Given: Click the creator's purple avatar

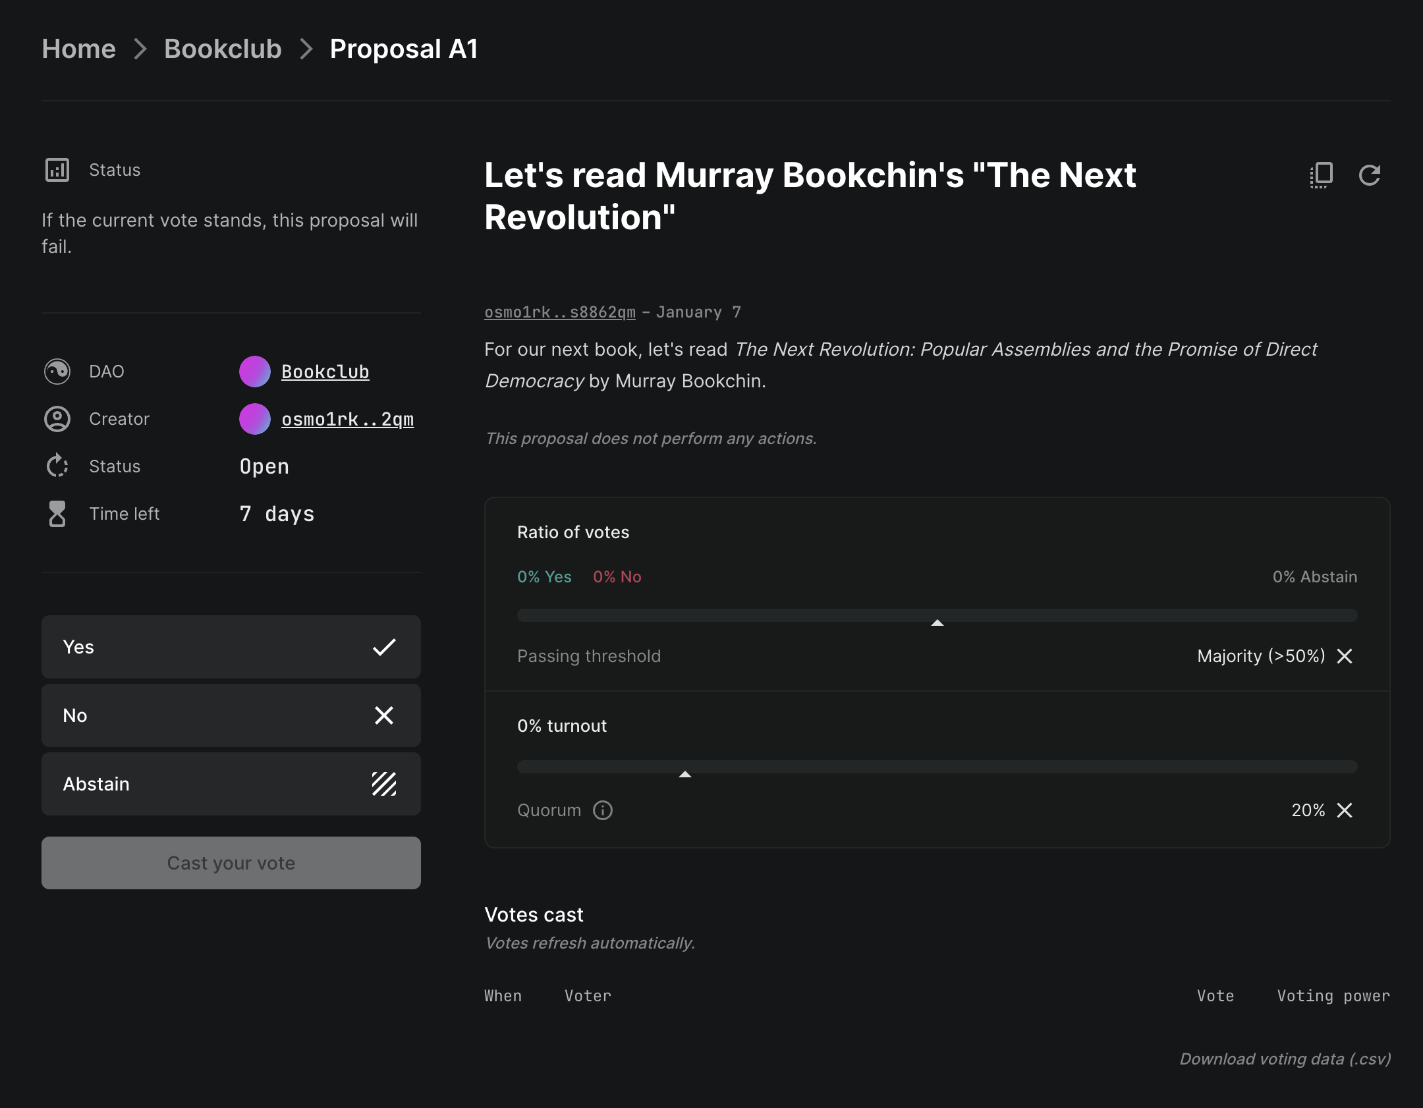Looking at the screenshot, I should [x=255, y=419].
